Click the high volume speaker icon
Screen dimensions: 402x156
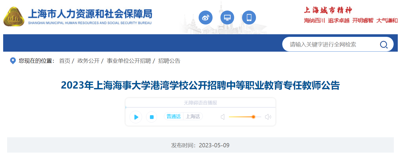click(268, 117)
